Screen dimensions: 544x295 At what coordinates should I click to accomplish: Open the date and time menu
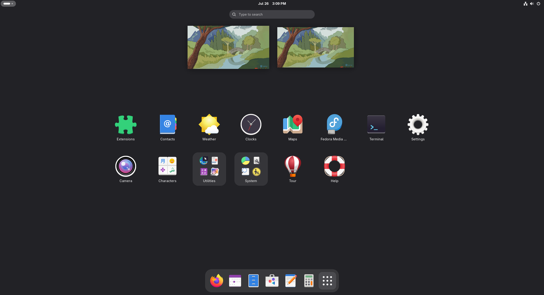pos(272,4)
